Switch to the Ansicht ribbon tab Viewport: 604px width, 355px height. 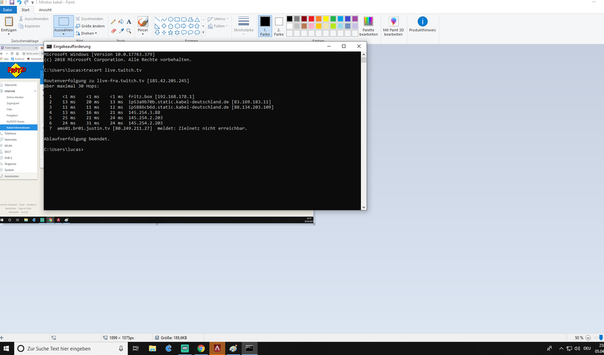(45, 10)
